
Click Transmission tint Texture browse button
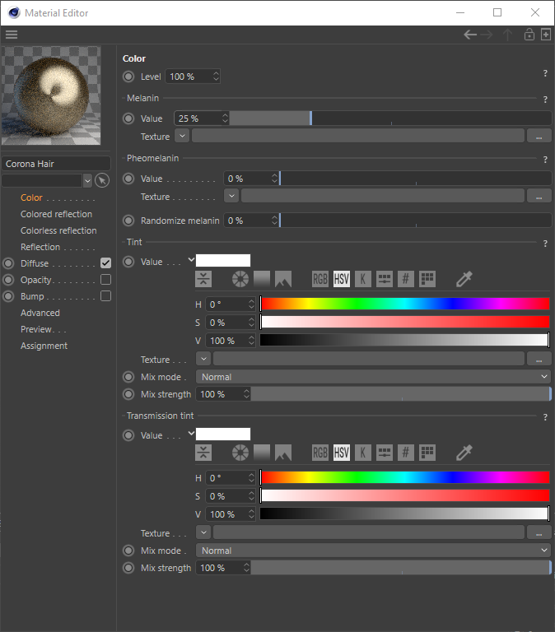(539, 532)
